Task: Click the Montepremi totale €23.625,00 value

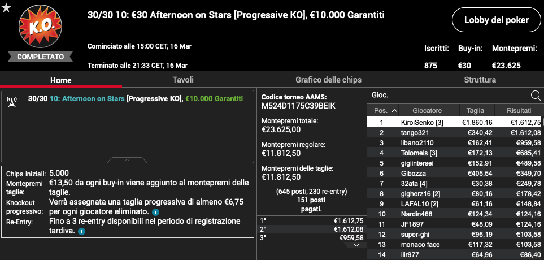Action: [281, 130]
